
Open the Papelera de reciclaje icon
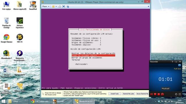6,23
